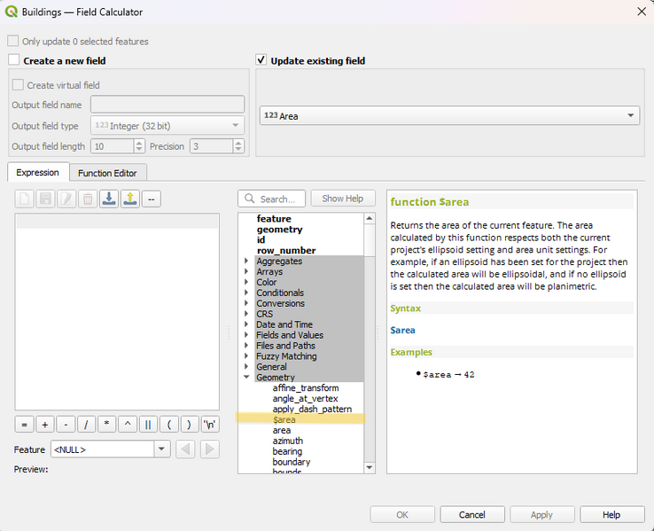Expand the Arrays function group
654x531 pixels.
click(x=246, y=271)
